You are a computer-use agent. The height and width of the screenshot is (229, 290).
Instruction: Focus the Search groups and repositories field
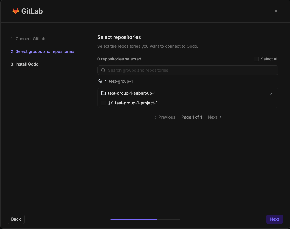[188, 70]
